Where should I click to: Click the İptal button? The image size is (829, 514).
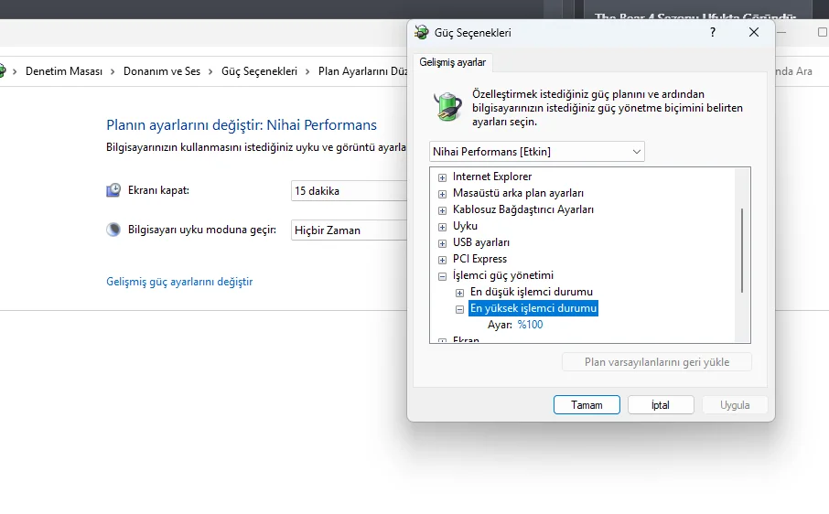point(661,404)
